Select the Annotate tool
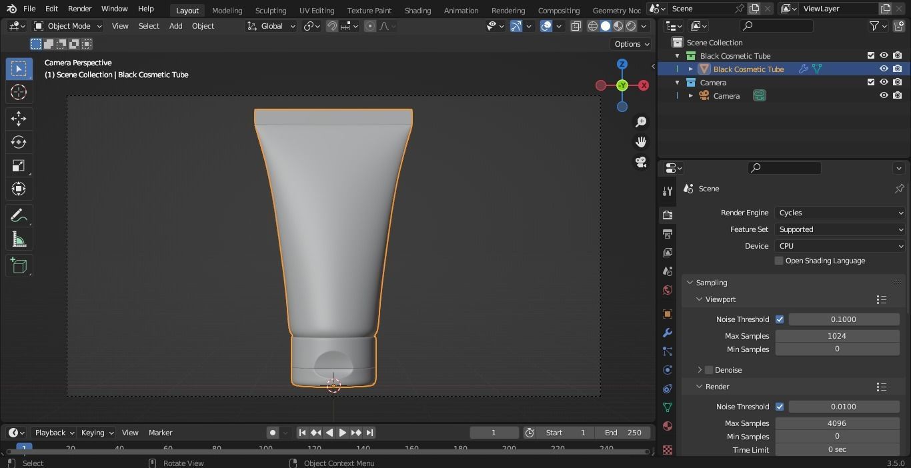This screenshot has width=911, height=468. point(19,216)
